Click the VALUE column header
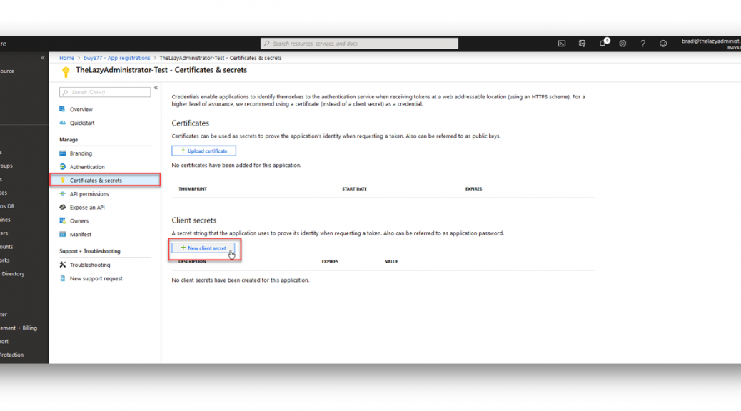 point(391,262)
